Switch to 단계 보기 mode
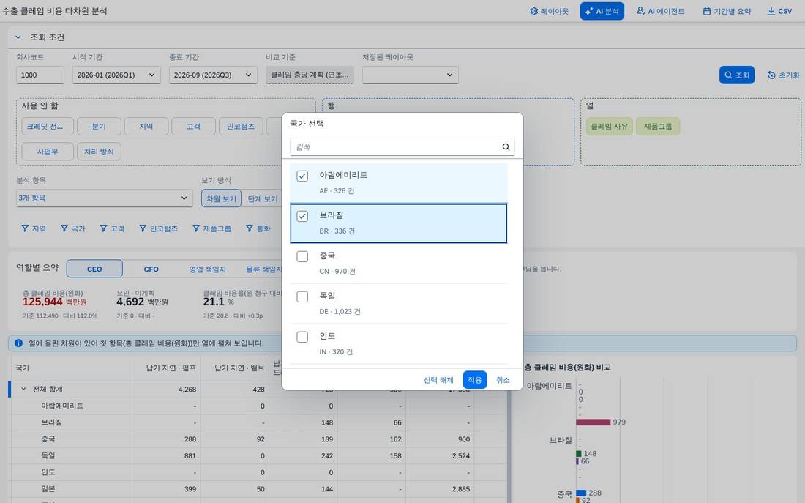Image resolution: width=805 pixels, height=503 pixels. pyautogui.click(x=262, y=198)
